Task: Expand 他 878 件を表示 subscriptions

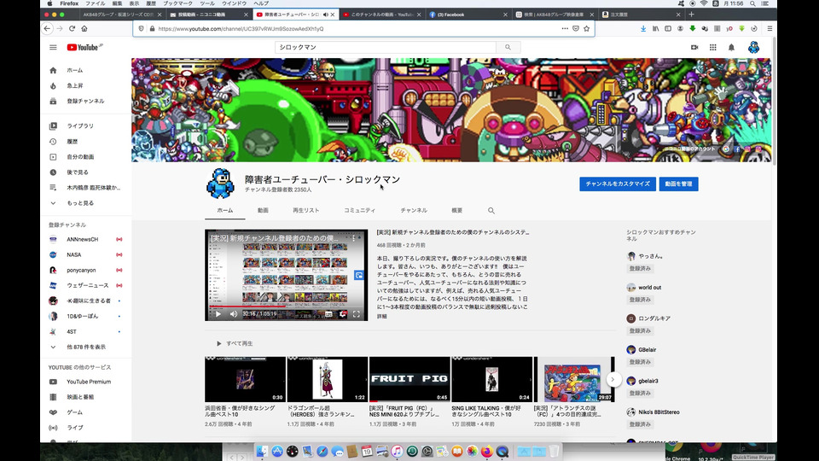Action: 85,347
